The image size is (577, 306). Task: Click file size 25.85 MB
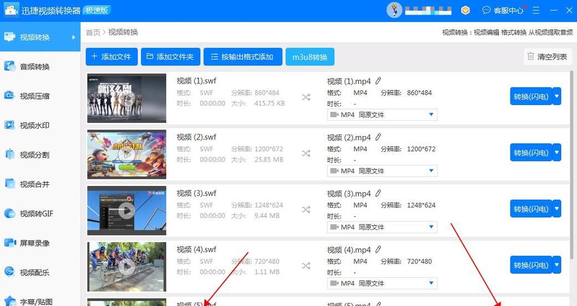click(269, 159)
